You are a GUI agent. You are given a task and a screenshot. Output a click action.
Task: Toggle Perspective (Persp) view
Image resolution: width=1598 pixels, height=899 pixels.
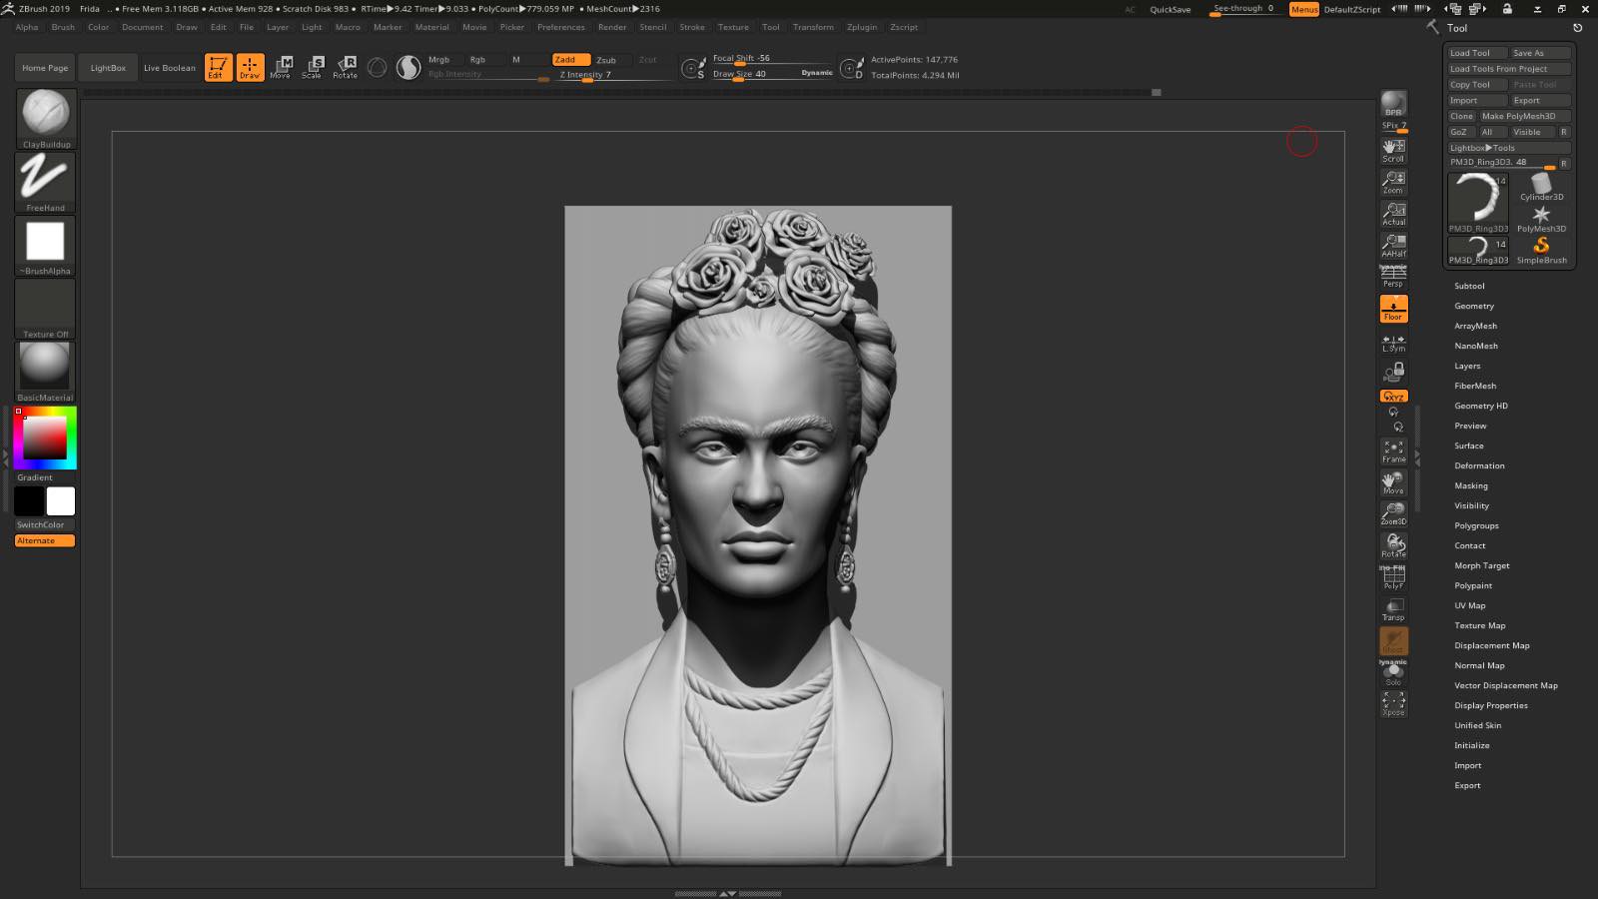(x=1393, y=277)
